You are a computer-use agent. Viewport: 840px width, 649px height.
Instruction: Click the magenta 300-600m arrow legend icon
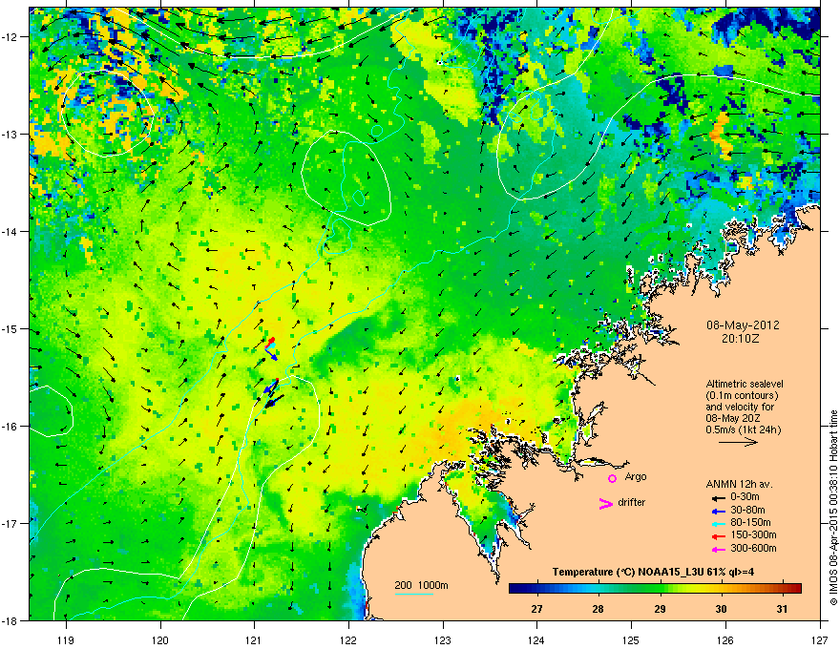click(x=719, y=550)
